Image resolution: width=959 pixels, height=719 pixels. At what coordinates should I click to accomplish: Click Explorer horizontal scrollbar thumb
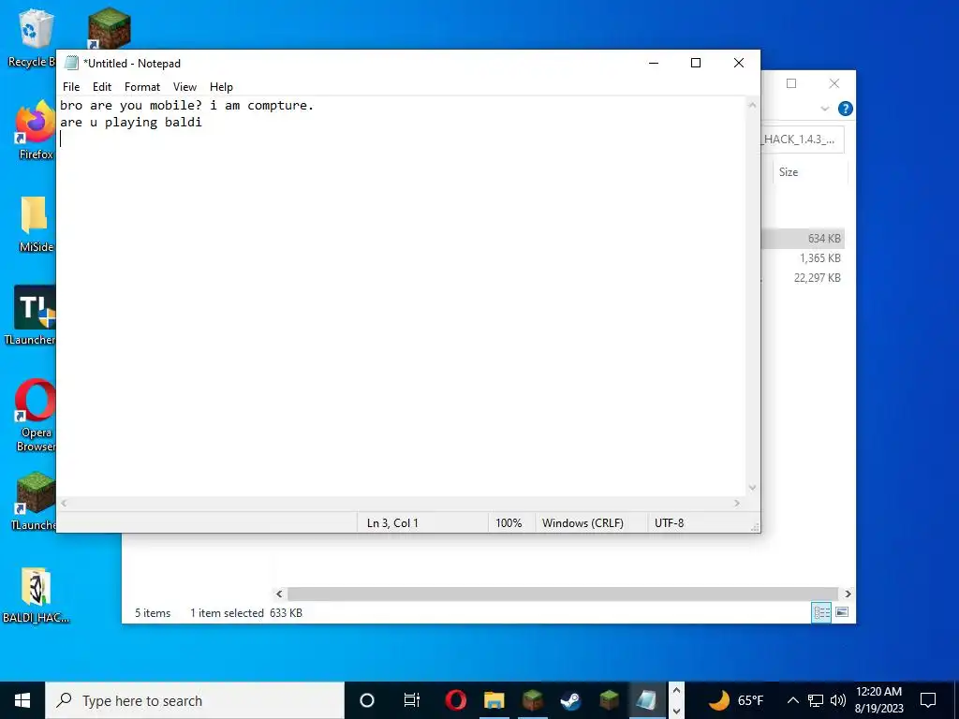pyautogui.click(x=562, y=594)
